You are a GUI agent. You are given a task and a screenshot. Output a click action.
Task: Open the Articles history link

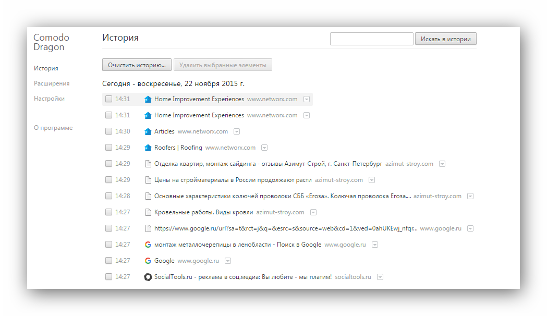click(164, 131)
